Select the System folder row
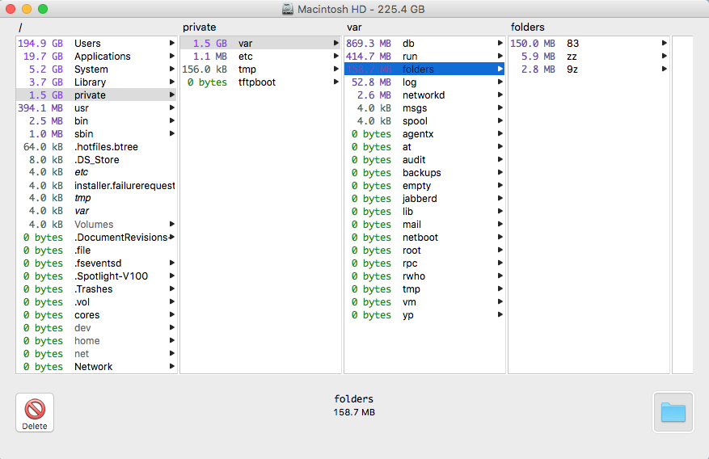The height and width of the screenshot is (459, 709). [96, 69]
